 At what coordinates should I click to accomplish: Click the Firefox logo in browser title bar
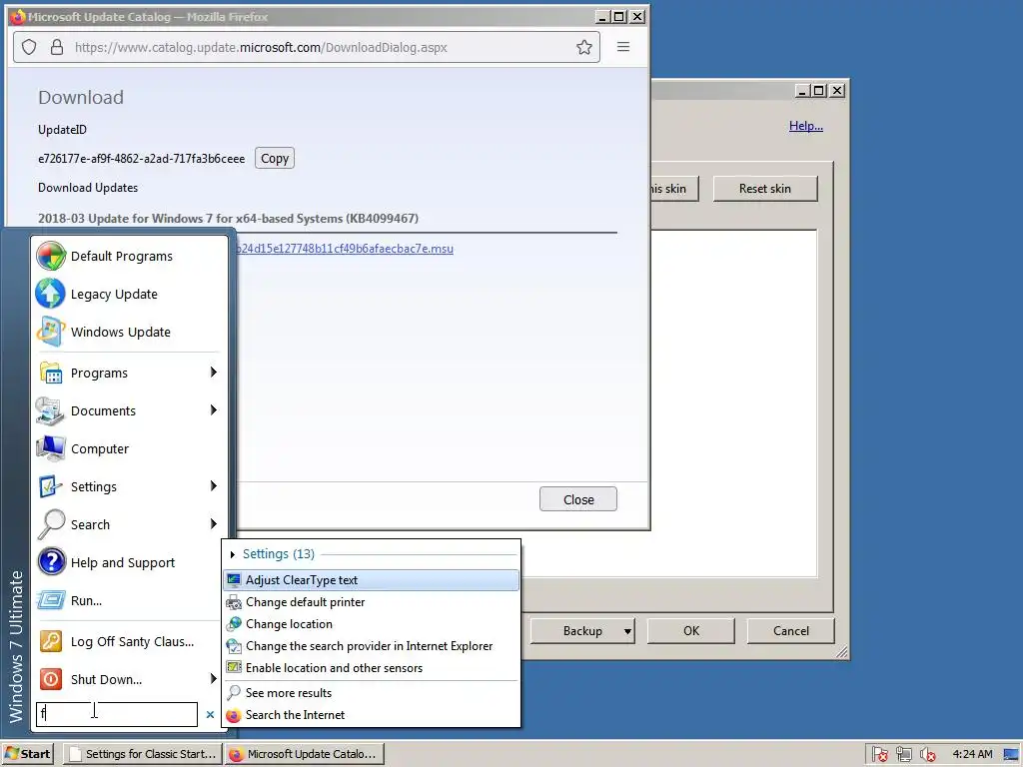point(18,17)
